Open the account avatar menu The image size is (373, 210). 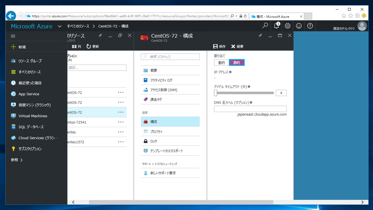click(x=362, y=26)
